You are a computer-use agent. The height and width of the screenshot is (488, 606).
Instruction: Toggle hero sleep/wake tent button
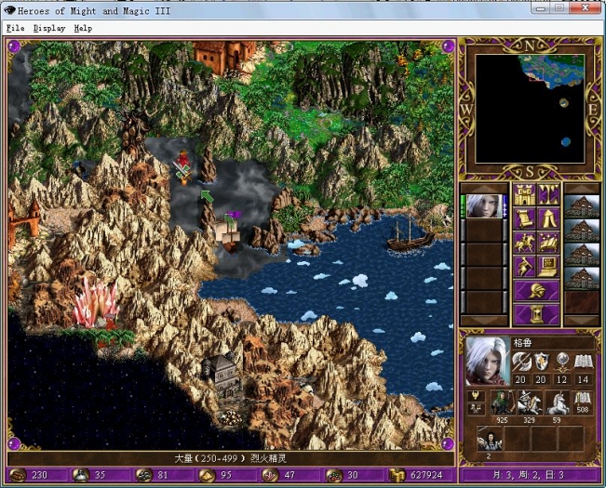548,218
